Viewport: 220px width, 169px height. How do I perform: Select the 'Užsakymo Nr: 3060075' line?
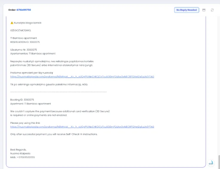24,50
